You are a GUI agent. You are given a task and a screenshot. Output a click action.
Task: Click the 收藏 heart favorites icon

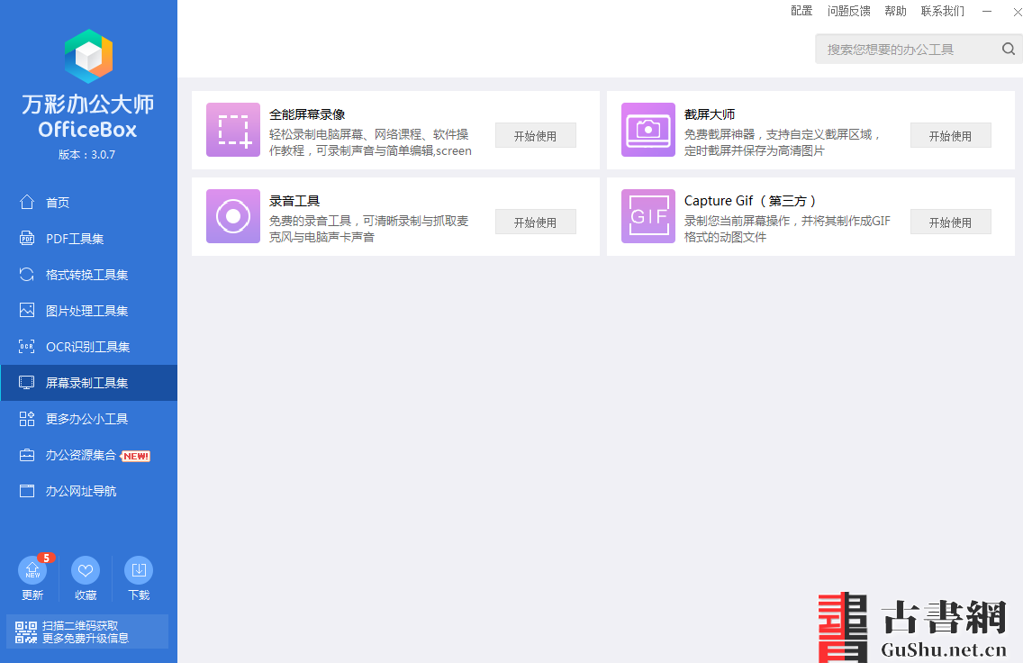coord(86,570)
